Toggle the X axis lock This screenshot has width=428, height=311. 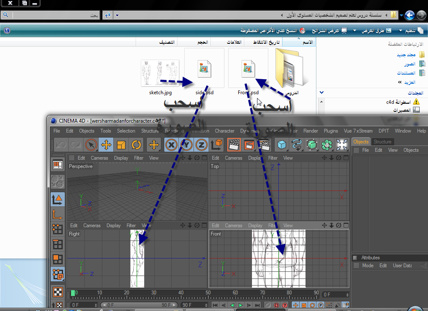tap(171, 145)
